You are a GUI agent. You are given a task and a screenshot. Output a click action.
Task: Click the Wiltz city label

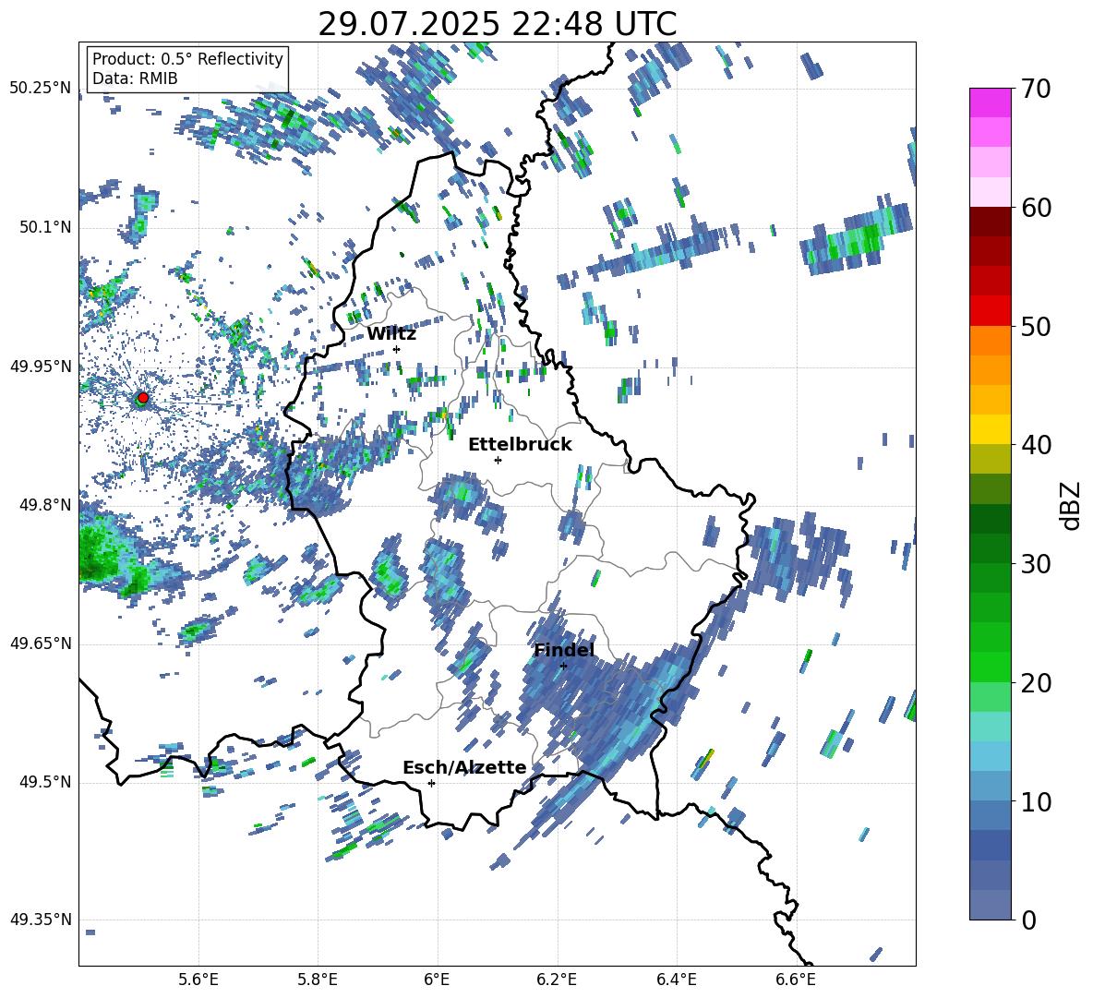[391, 334]
